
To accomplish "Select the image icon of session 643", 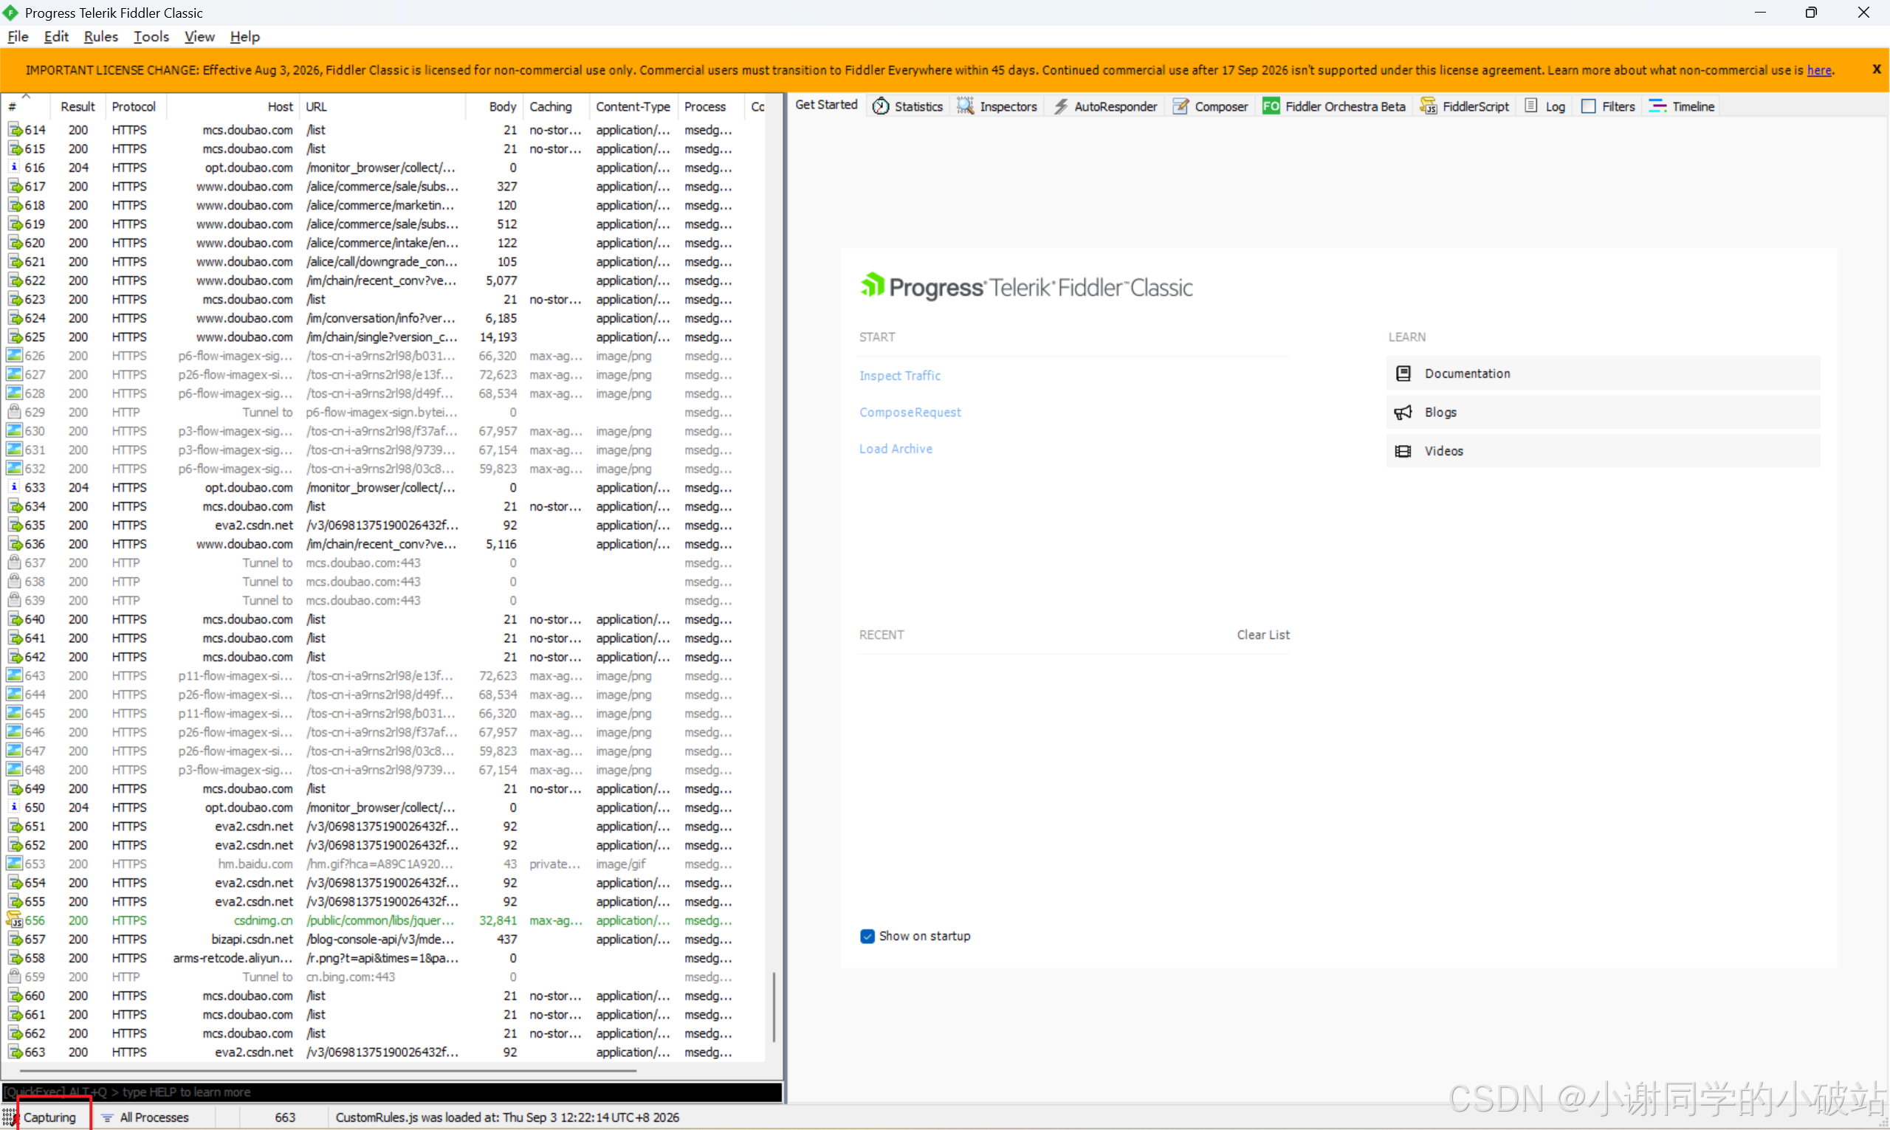I will (x=15, y=675).
